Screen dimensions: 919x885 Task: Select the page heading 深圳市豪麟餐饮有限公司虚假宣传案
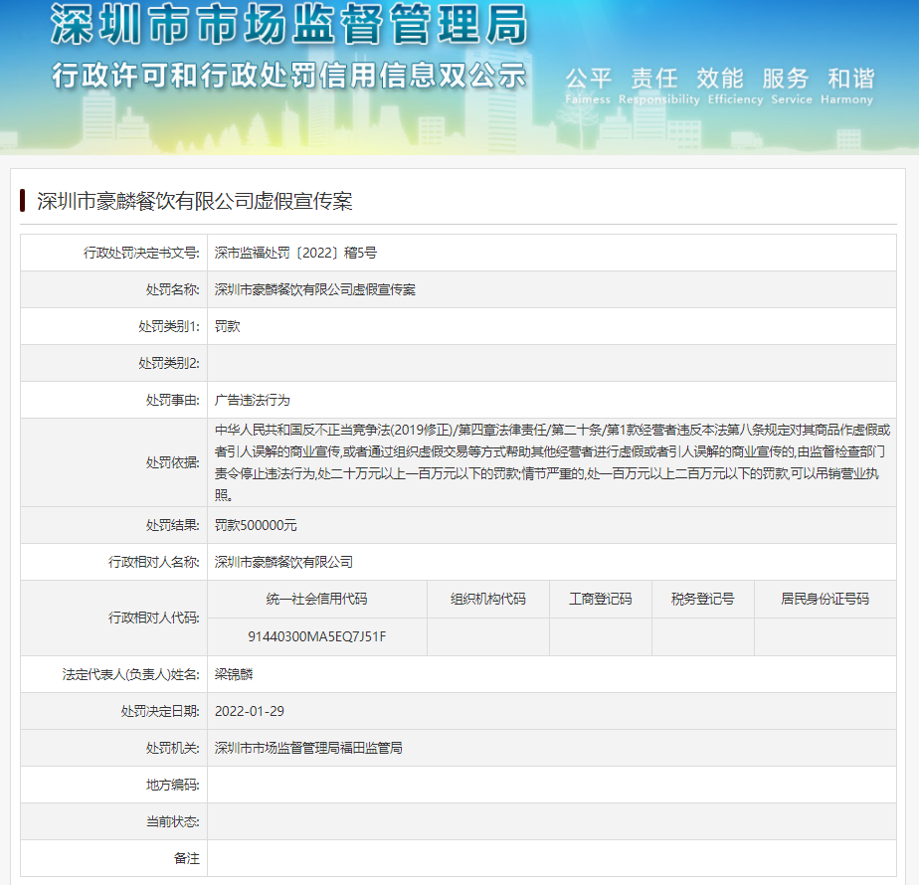click(x=195, y=201)
